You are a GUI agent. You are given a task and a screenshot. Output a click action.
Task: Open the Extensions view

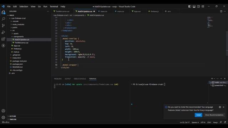coord(3,39)
